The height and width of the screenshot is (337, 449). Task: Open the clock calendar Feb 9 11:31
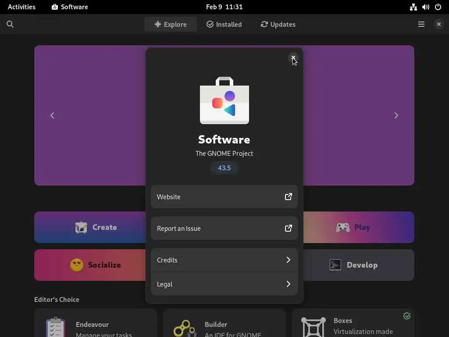click(224, 7)
